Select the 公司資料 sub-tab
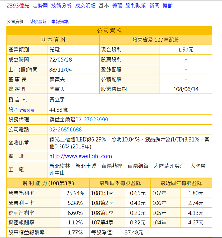The image size is (222, 238). (15, 22)
